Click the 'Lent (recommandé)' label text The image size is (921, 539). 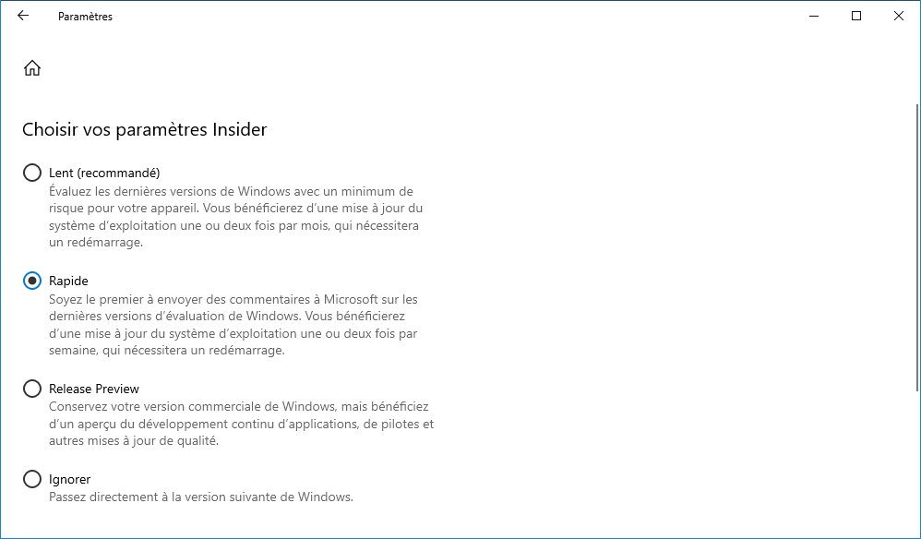click(x=104, y=173)
